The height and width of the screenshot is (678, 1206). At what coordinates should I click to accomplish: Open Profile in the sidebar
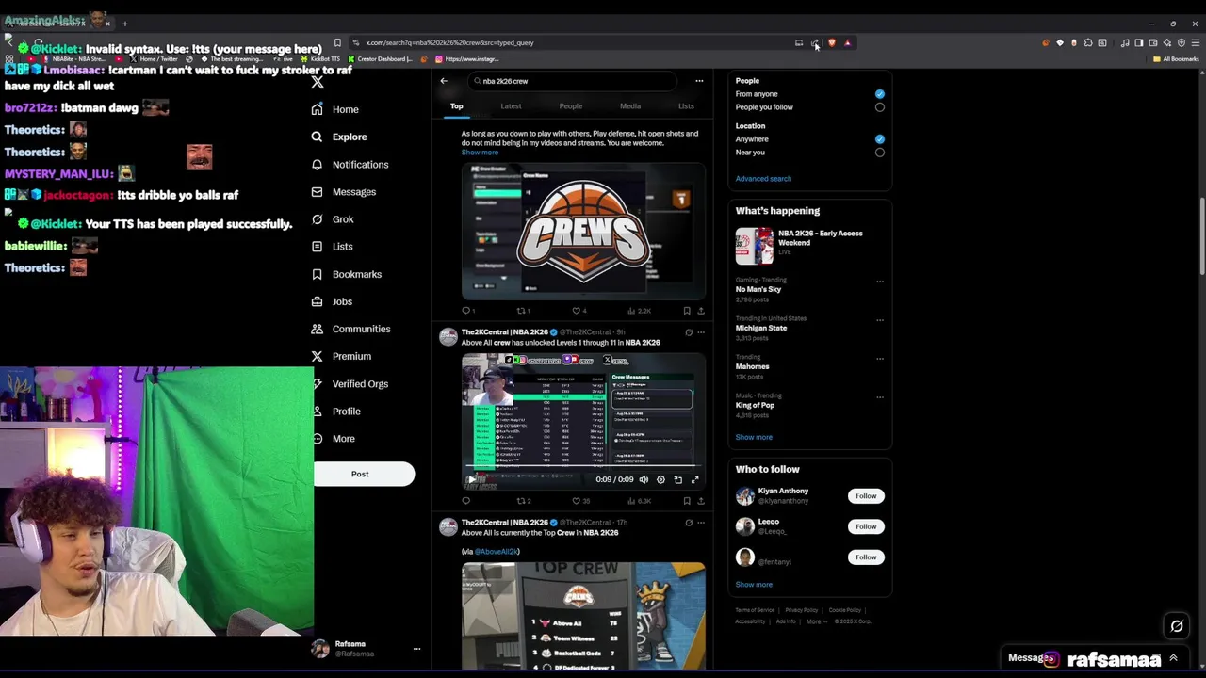click(x=336, y=411)
